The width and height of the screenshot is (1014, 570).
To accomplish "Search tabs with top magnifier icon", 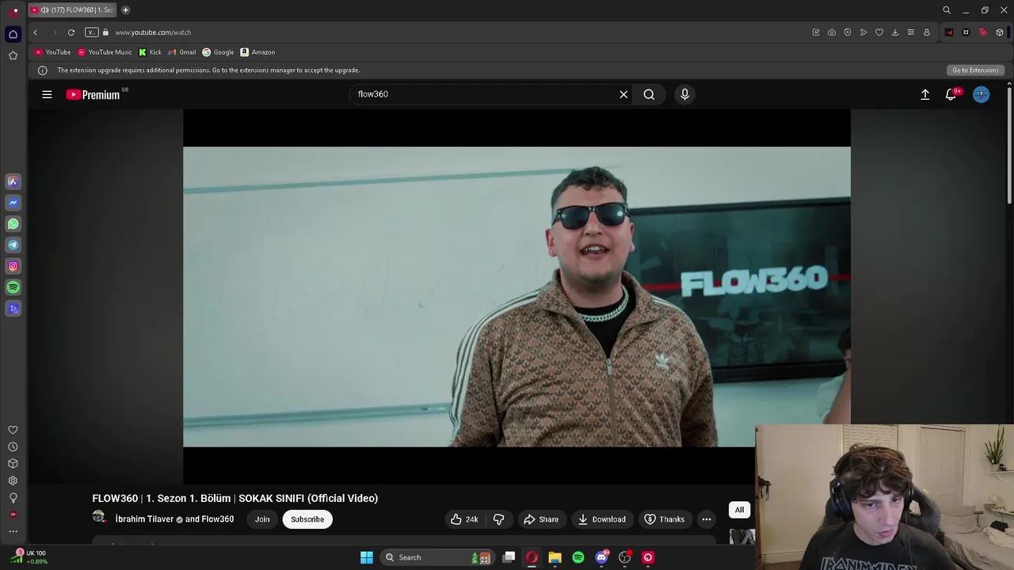I will [947, 10].
